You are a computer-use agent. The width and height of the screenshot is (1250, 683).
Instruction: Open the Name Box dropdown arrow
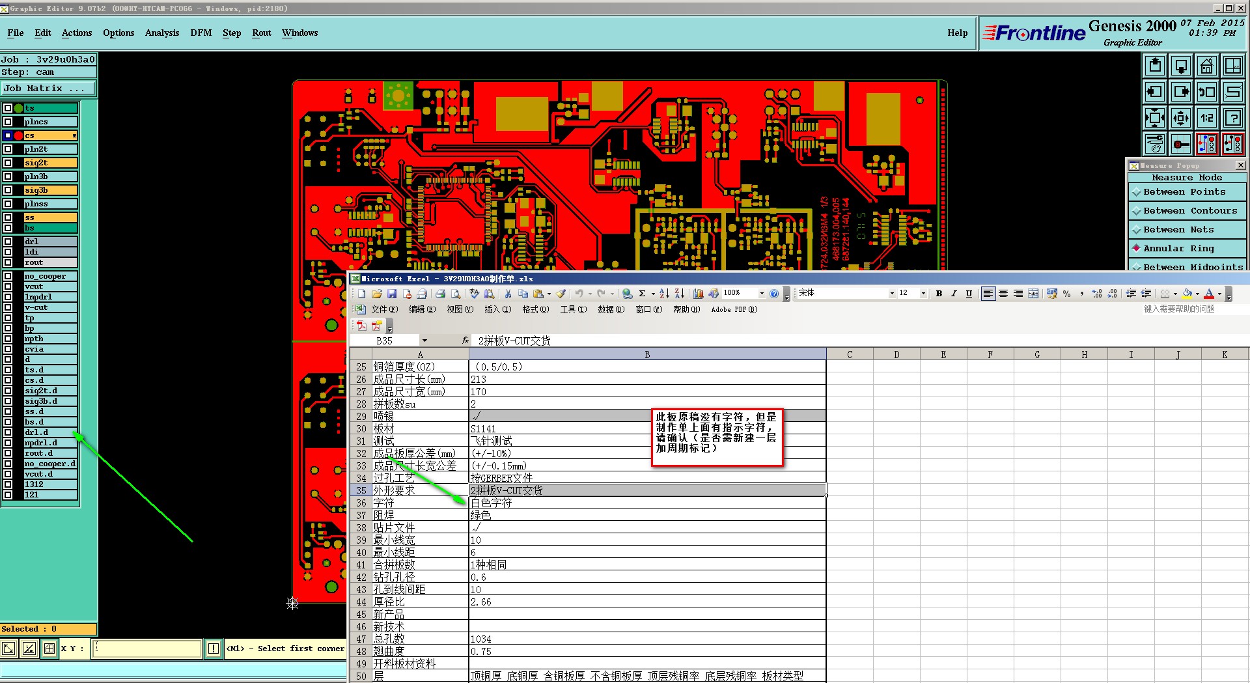(x=424, y=341)
